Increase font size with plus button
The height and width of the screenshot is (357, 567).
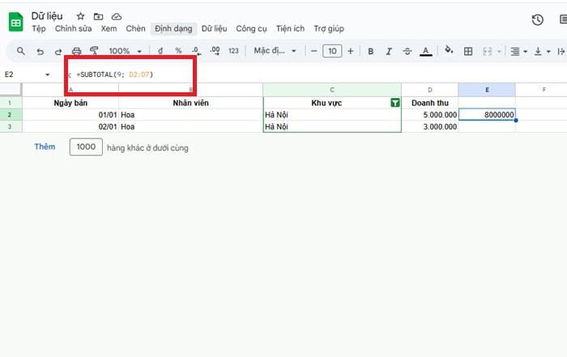(350, 51)
